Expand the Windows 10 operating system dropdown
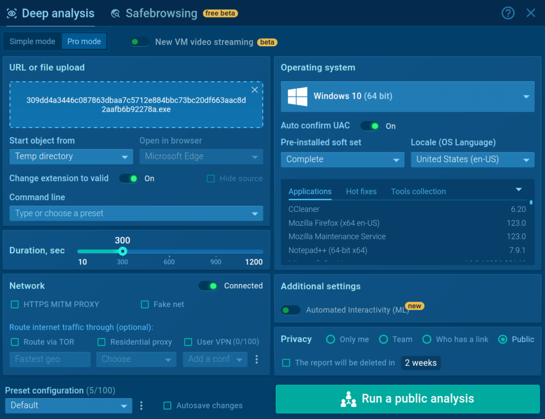 tap(407, 97)
